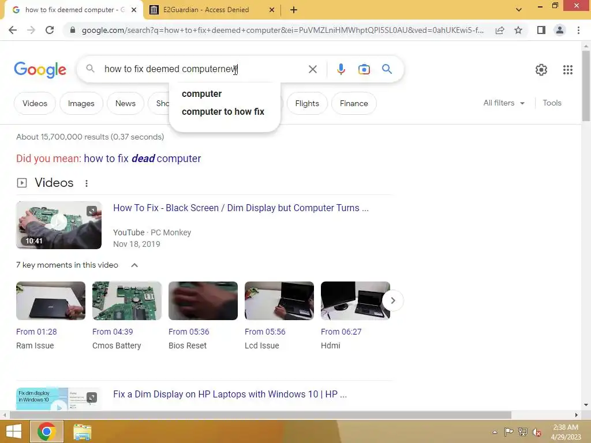Start voice search with microphone icon
This screenshot has height=443, width=591.
pyautogui.click(x=341, y=69)
